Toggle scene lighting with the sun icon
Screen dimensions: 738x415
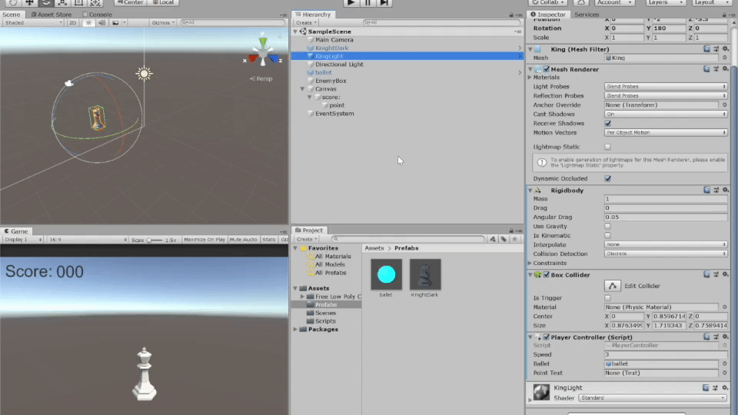[88, 23]
